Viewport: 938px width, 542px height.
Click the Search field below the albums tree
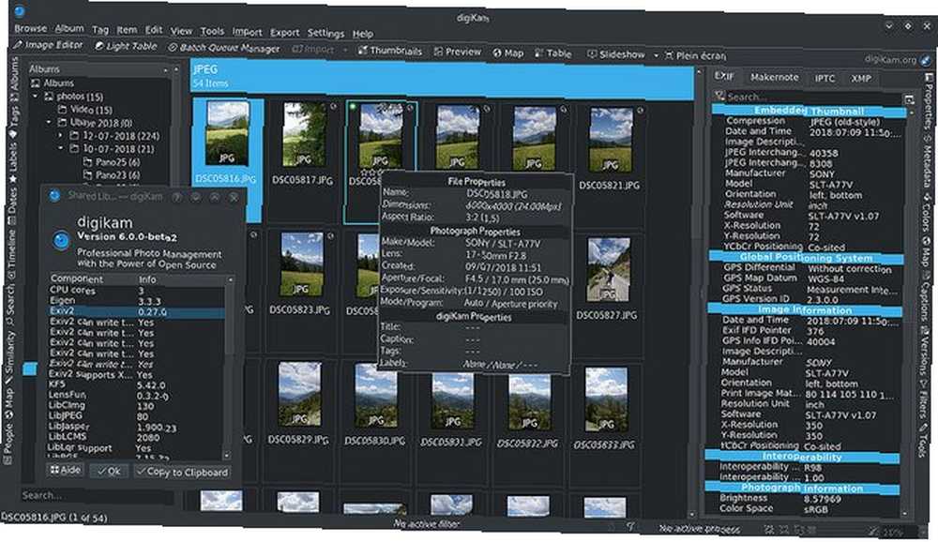96,495
